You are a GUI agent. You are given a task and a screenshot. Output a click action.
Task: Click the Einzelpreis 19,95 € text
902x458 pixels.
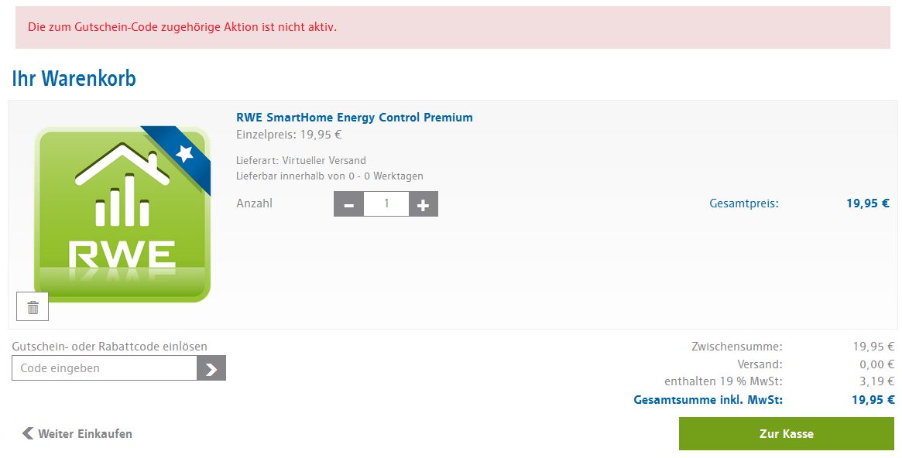click(289, 135)
